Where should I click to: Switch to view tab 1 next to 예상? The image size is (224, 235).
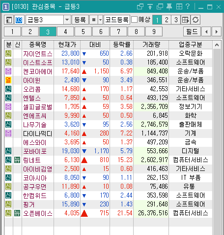pyautogui.click(x=157, y=20)
